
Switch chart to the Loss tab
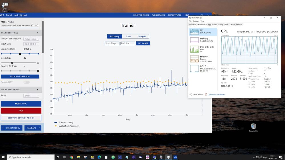129,36
